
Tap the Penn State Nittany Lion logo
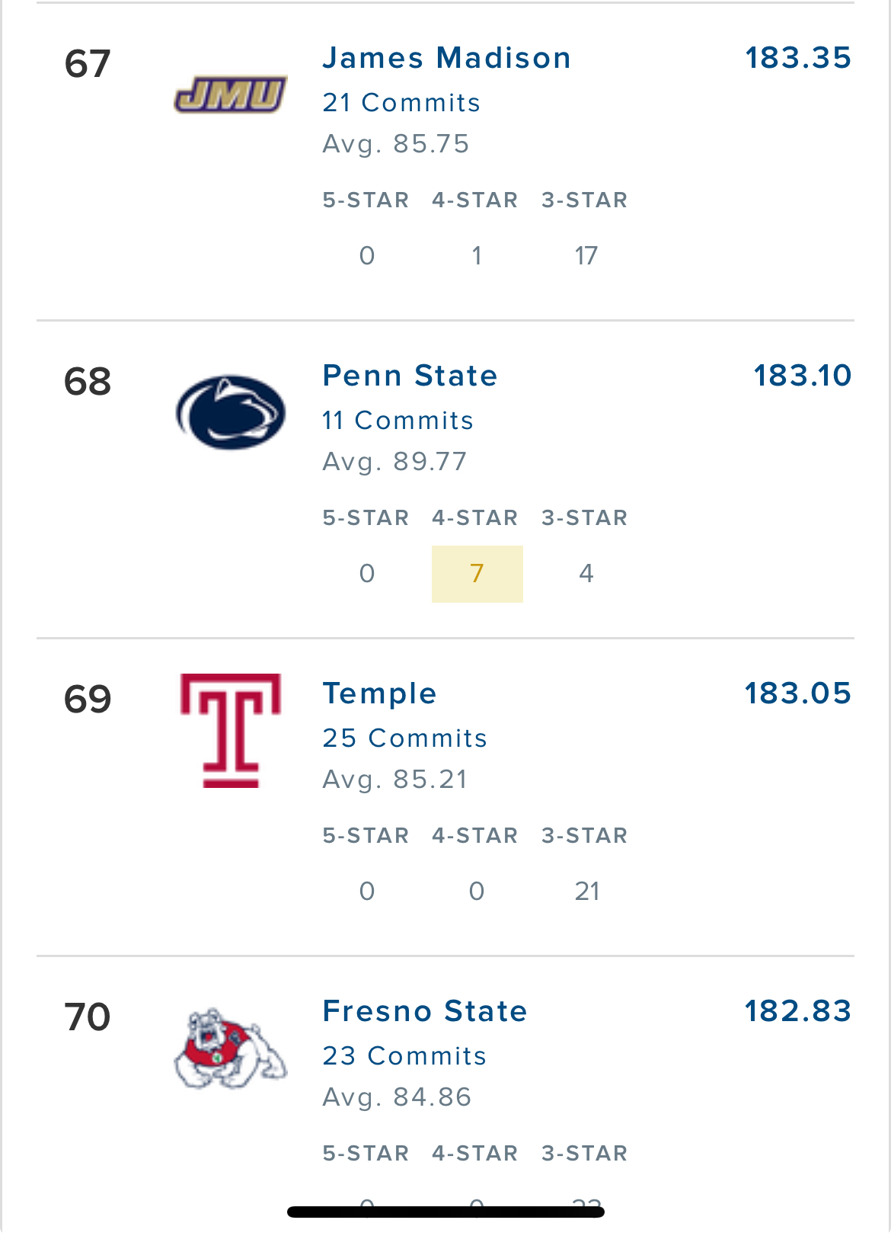click(231, 412)
